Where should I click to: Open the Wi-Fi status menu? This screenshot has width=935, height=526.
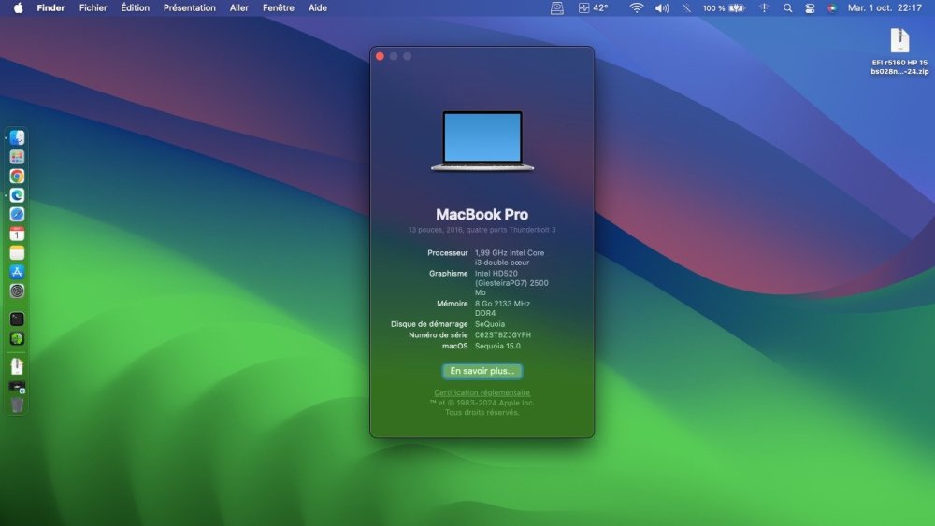click(x=636, y=7)
